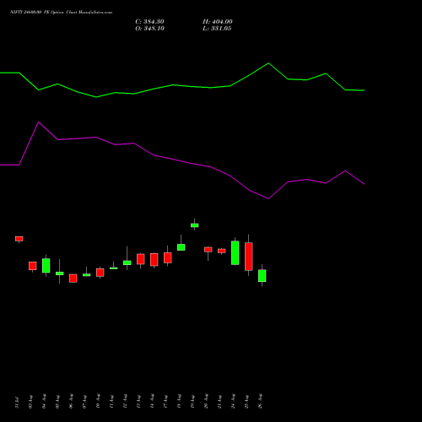Click the green candlestick for 18 Aug
The image size is (422, 422).
tap(181, 247)
